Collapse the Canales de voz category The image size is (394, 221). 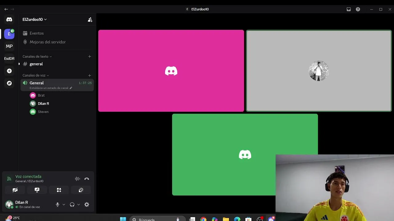[x=35, y=76]
